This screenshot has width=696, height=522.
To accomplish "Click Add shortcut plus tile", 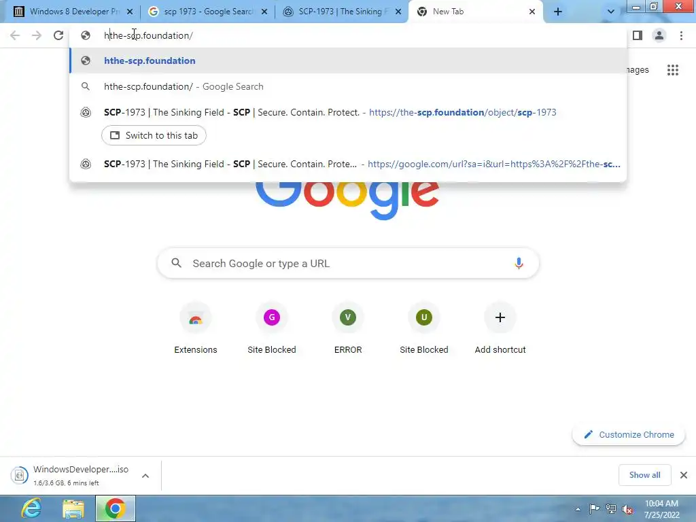I will click(500, 328).
